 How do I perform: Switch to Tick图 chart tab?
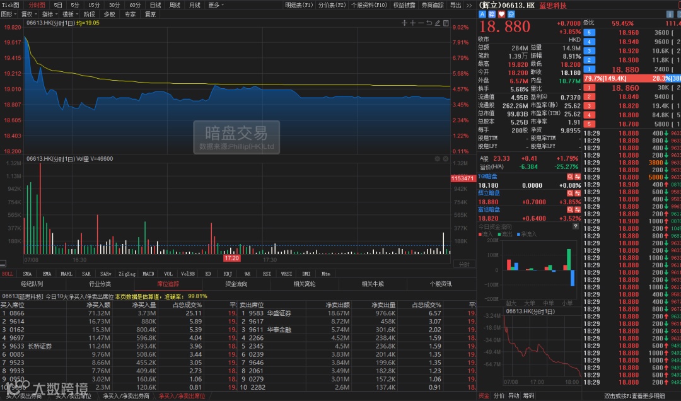[11, 5]
